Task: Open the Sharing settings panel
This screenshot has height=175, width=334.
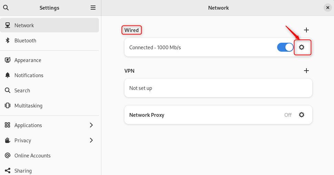Action: (x=49, y=171)
